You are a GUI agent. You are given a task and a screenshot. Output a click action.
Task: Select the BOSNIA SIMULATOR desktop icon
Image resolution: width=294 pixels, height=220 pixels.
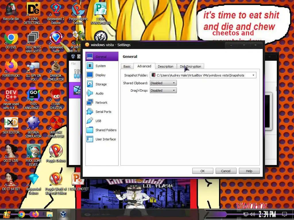click(33, 127)
